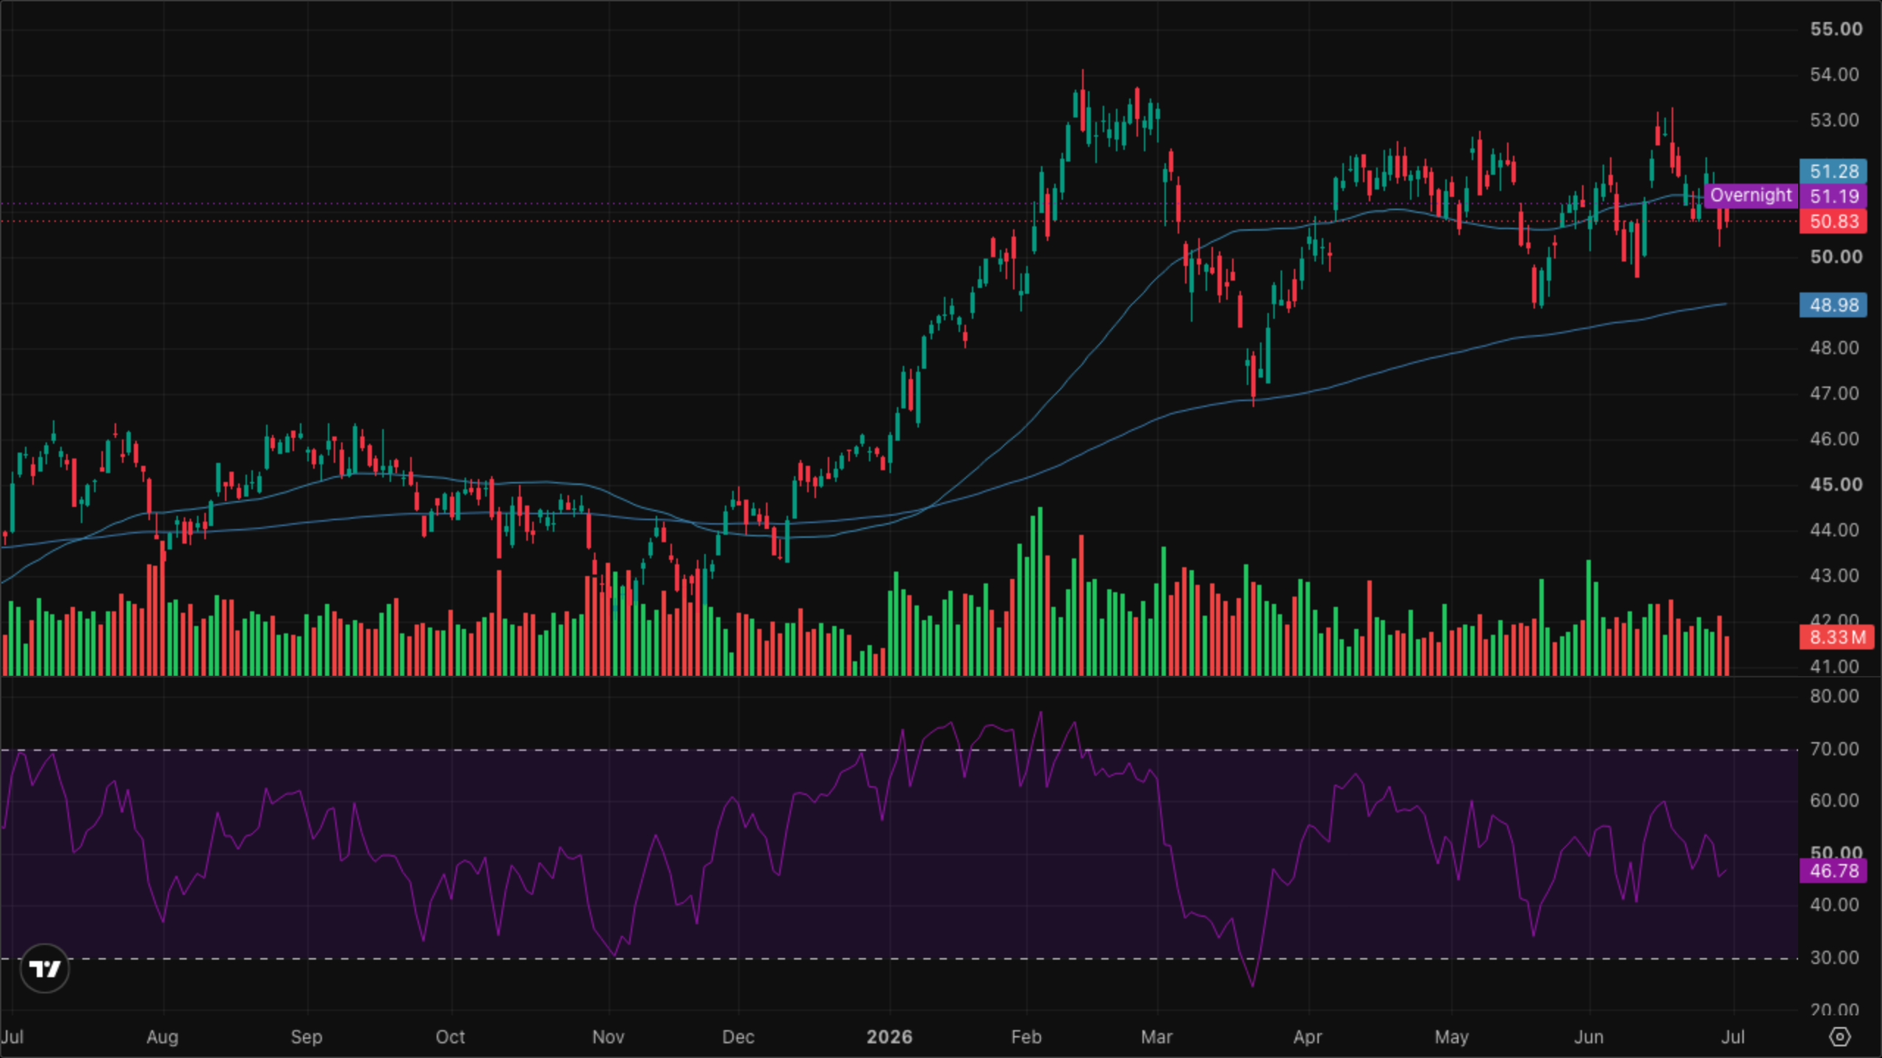Viewport: 1882px width, 1058px height.
Task: Click the 55.00 level on price scale
Action: [x=1836, y=29]
